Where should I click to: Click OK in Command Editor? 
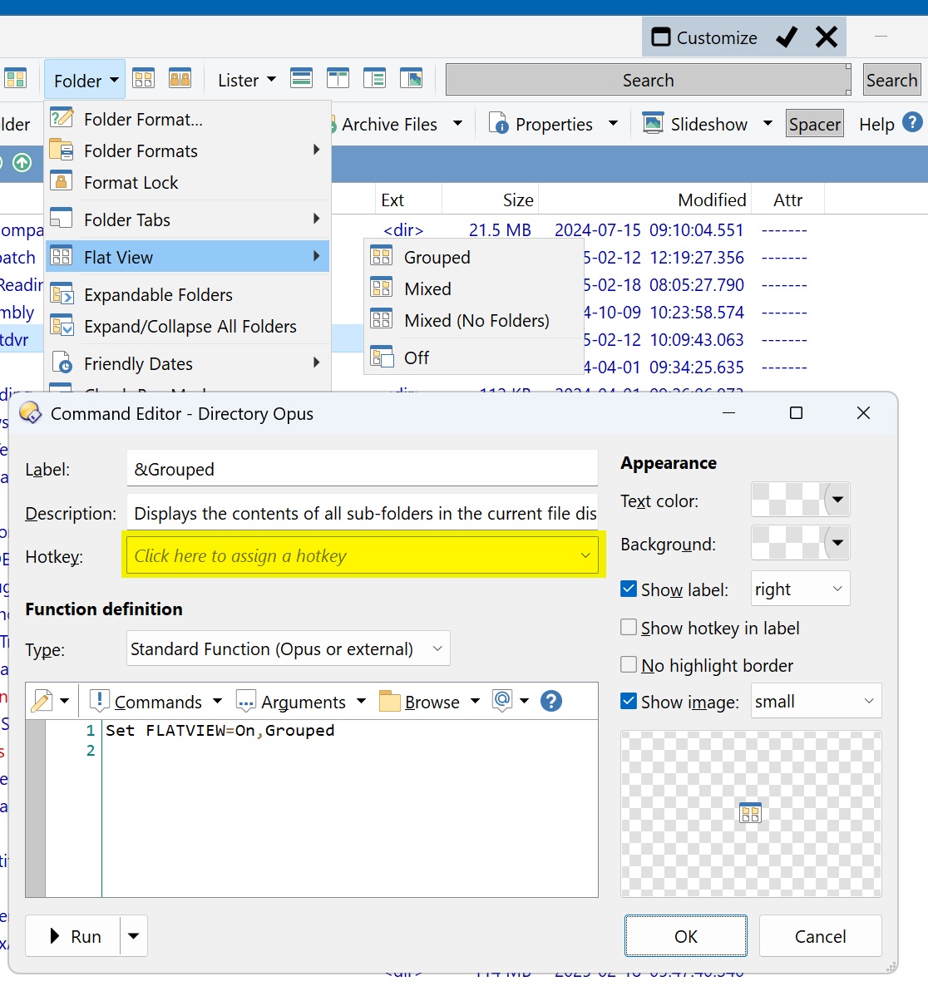click(x=686, y=935)
